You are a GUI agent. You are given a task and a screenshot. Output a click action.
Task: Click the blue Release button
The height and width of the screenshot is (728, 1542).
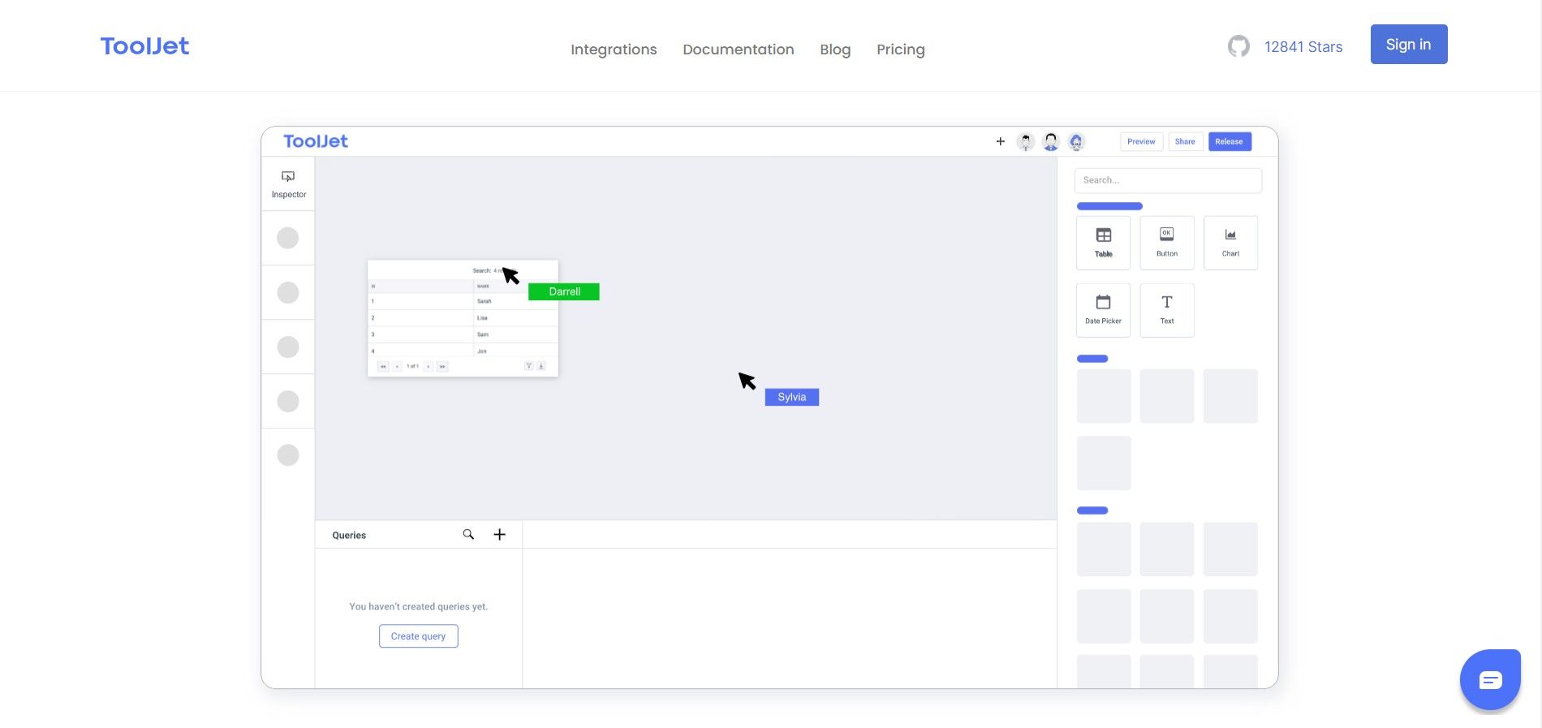click(1230, 141)
